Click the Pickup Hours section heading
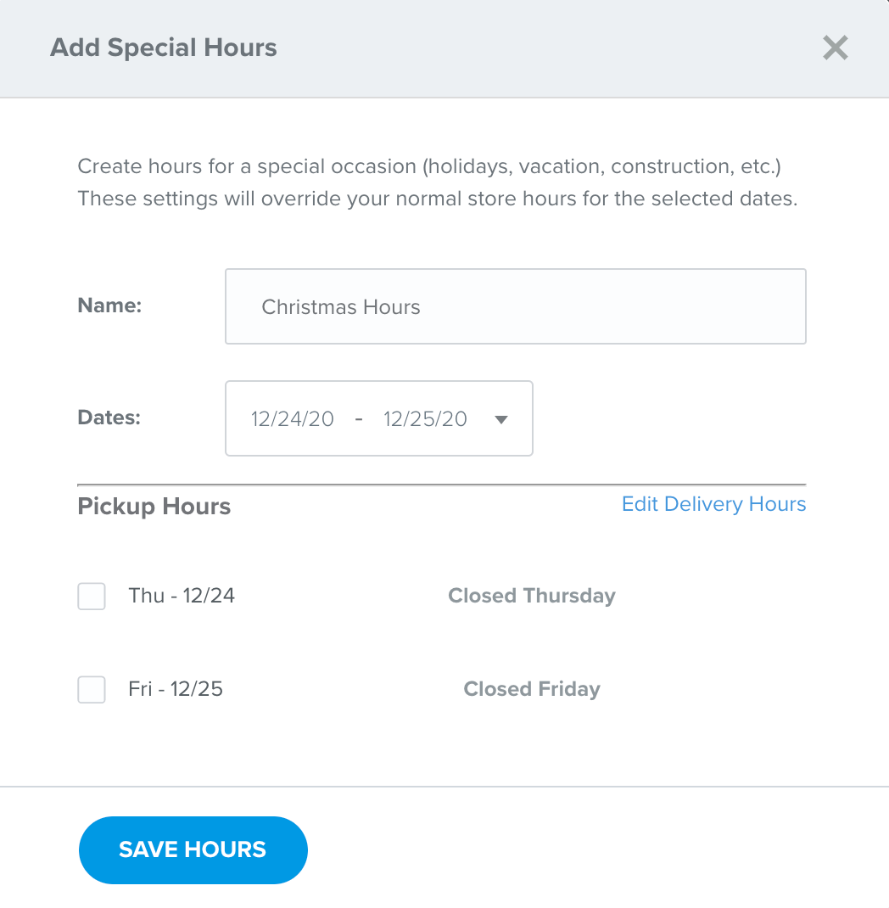Screen dimensions: 889x908 [154, 506]
